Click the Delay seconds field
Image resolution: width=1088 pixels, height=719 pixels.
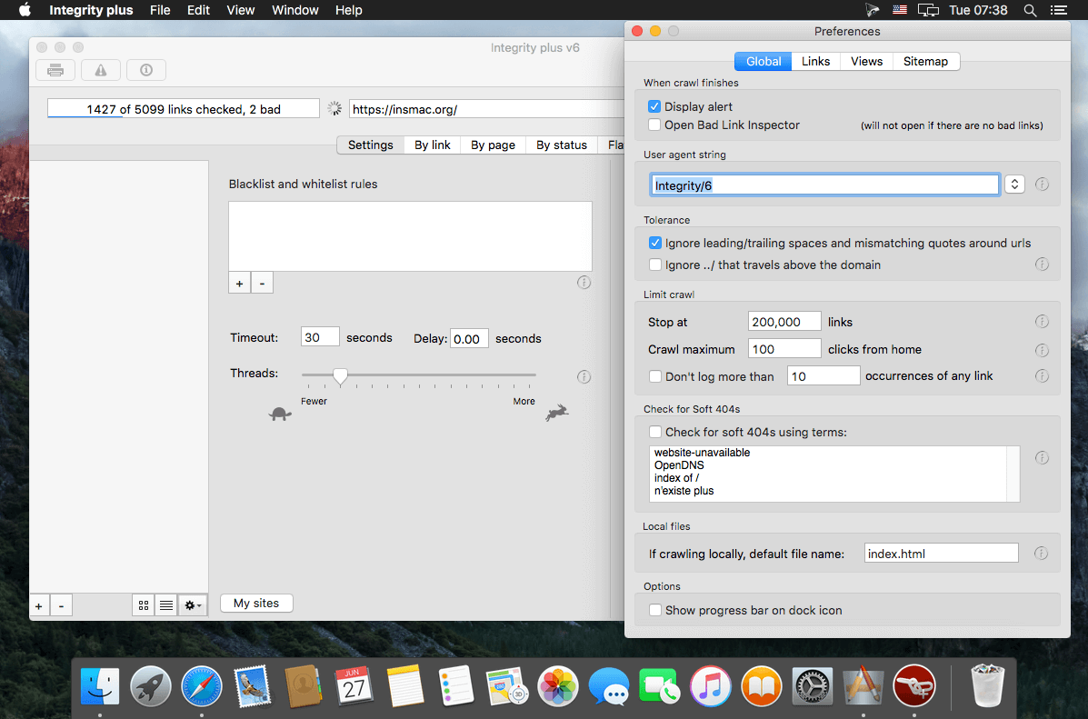(469, 339)
